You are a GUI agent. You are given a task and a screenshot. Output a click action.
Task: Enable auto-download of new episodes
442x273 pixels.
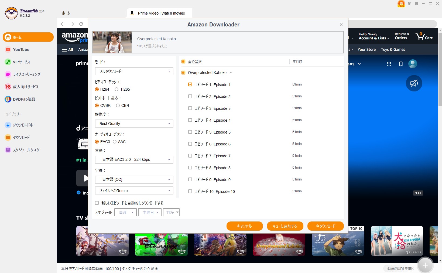point(97,203)
